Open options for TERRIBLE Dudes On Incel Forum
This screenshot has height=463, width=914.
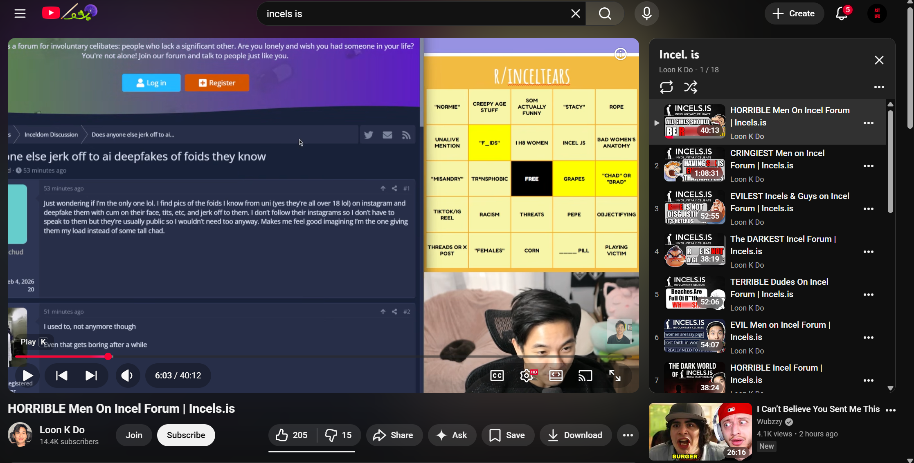868,294
